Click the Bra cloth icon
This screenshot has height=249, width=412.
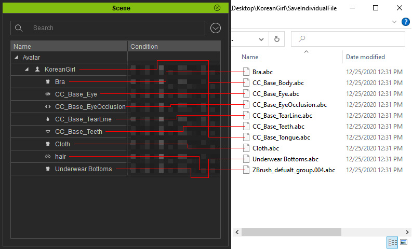(48, 81)
